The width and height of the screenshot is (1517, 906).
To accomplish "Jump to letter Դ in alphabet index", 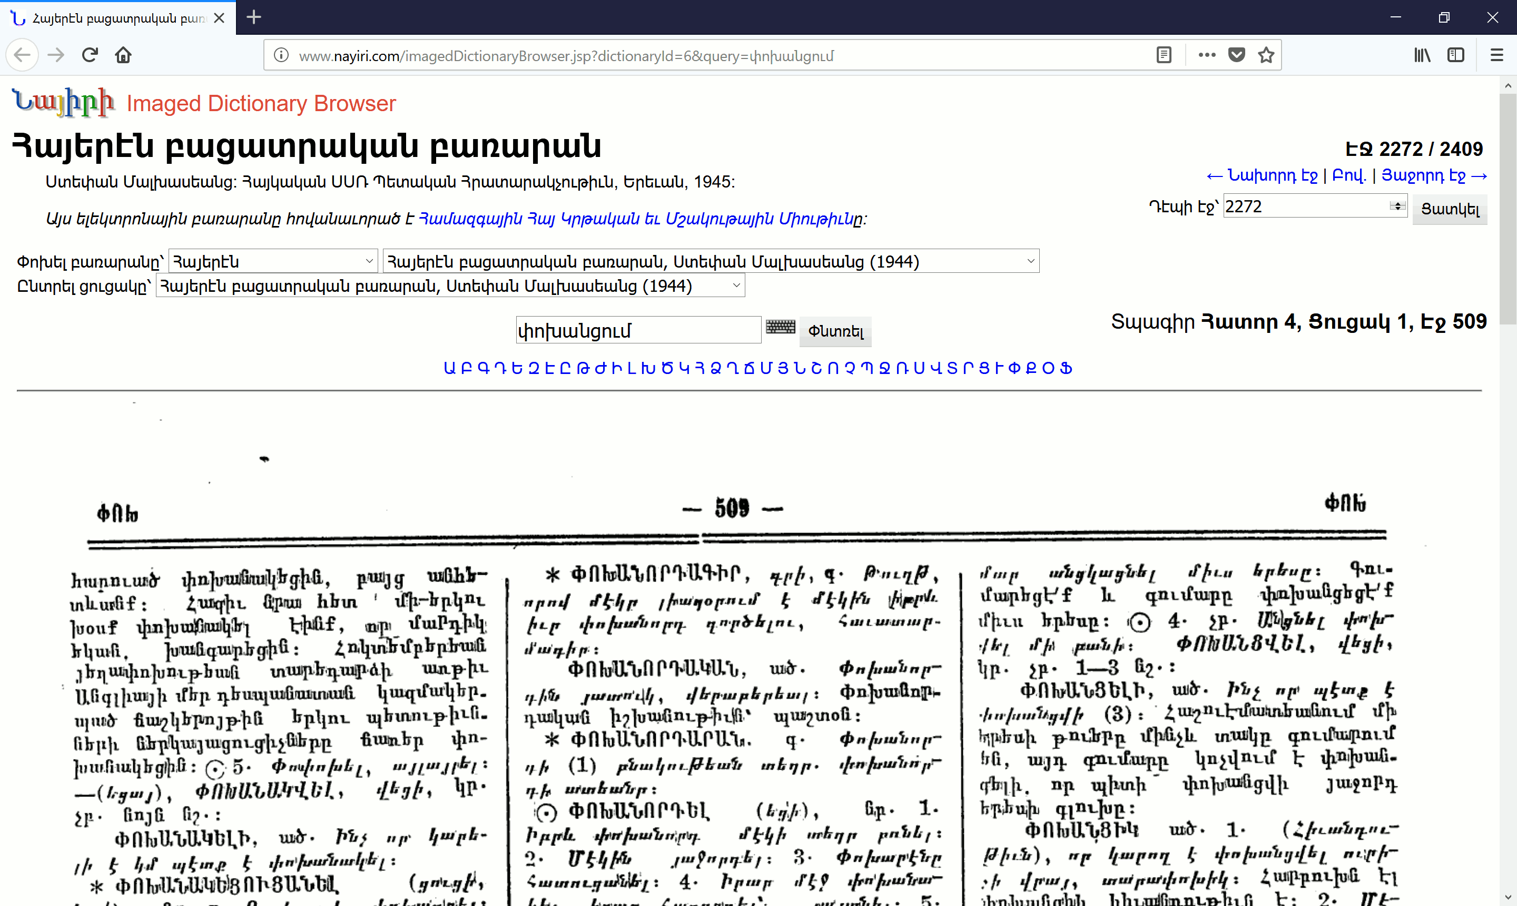I will 501,368.
